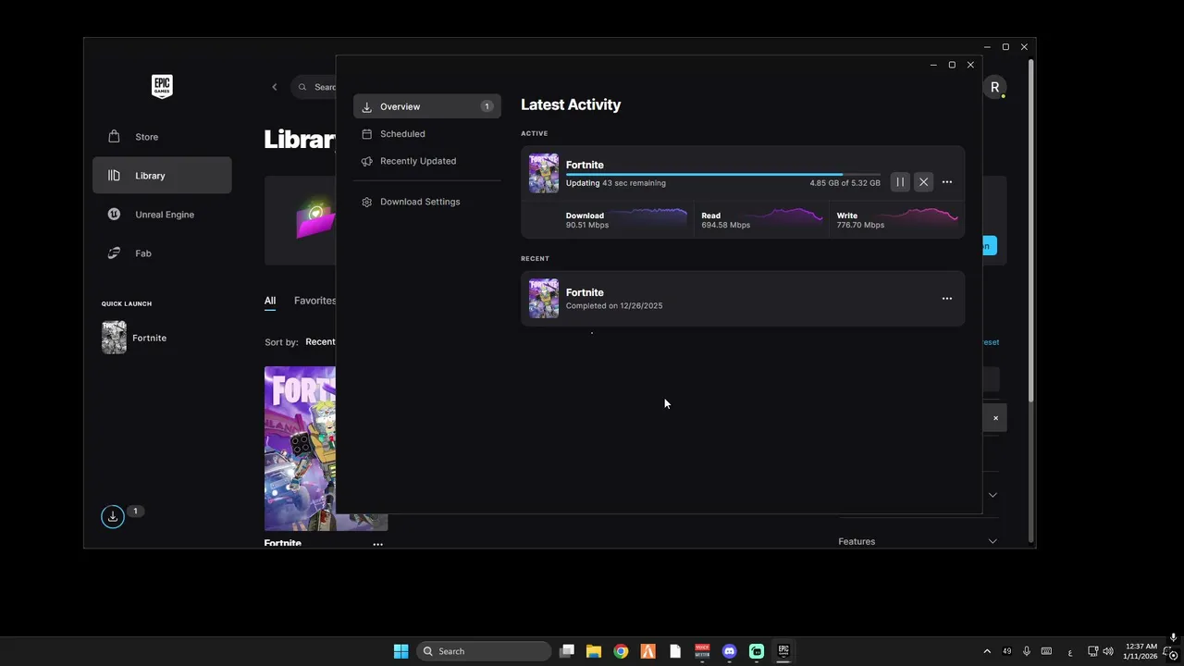Screen dimensions: 1184x666
Task: Open the R profile avatar
Action: click(x=994, y=87)
